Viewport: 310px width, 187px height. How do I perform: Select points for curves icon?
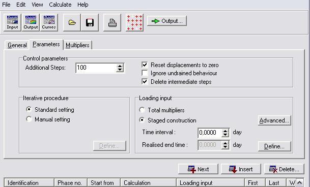coord(134,22)
